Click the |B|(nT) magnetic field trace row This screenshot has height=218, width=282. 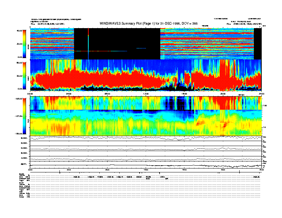146,165
